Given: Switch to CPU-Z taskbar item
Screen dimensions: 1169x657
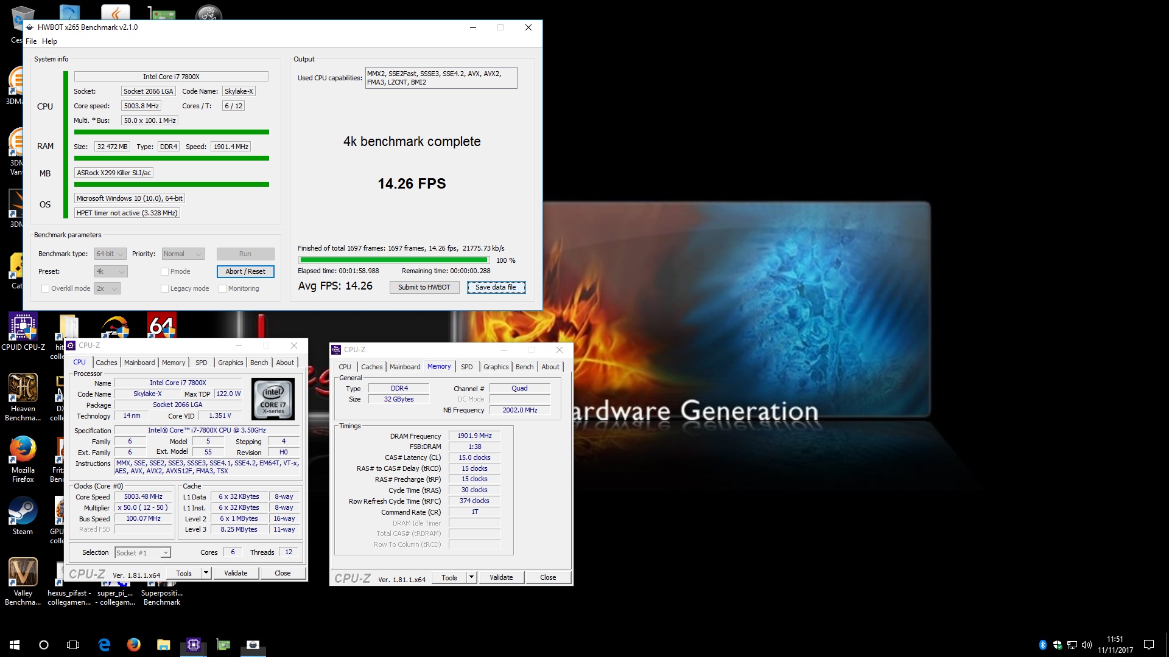Looking at the screenshot, I should 194,645.
